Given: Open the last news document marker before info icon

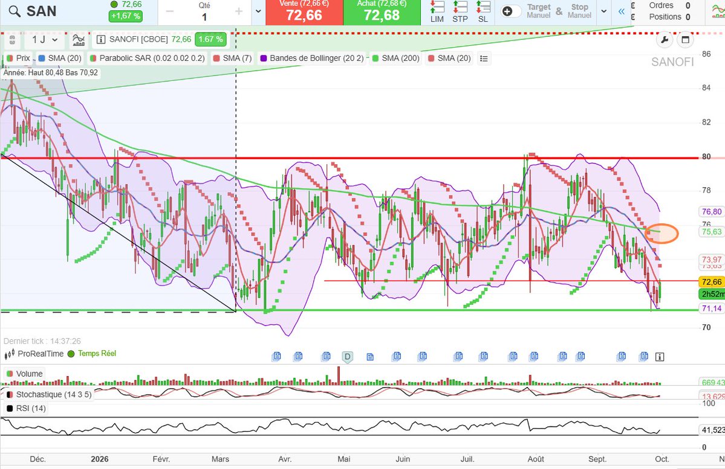Looking at the screenshot, I should 643,356.
